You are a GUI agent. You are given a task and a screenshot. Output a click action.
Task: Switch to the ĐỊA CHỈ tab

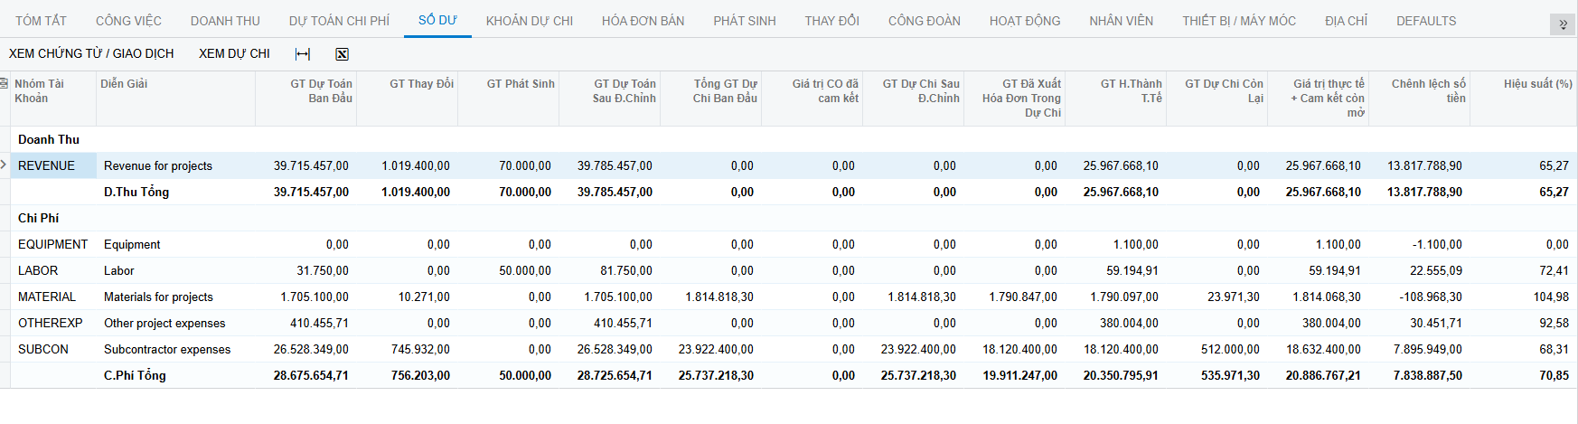tap(1346, 21)
